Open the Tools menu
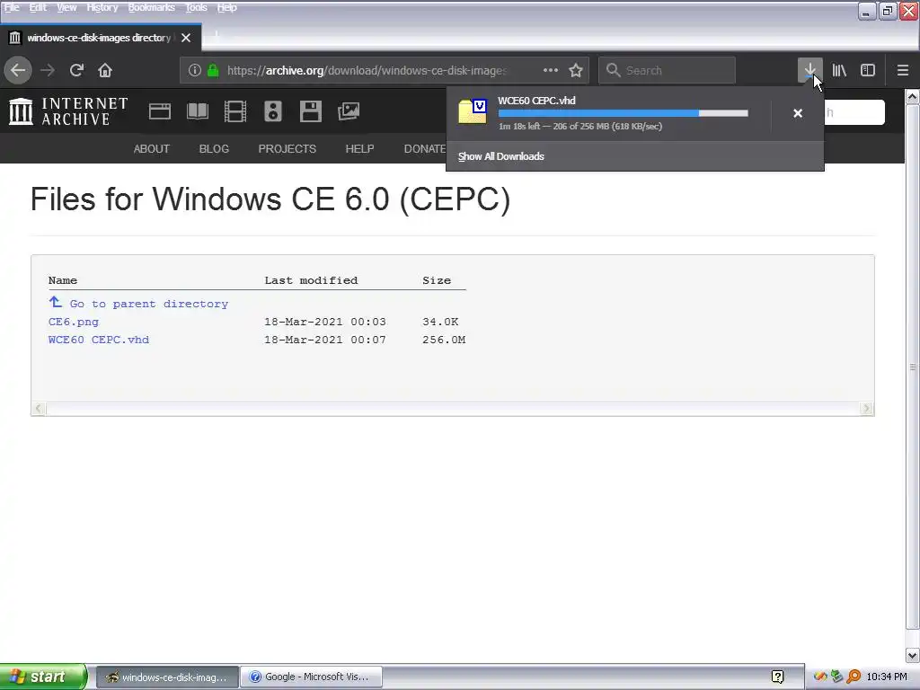The image size is (920, 690). coord(196,7)
